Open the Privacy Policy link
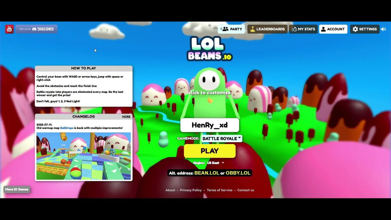 pos(191,190)
